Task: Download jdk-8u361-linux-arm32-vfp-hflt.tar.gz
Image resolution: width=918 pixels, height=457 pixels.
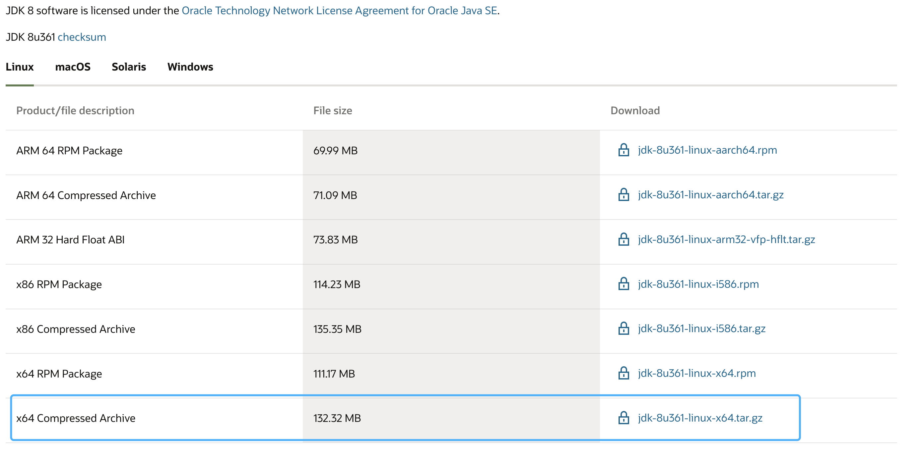Action: coord(726,239)
